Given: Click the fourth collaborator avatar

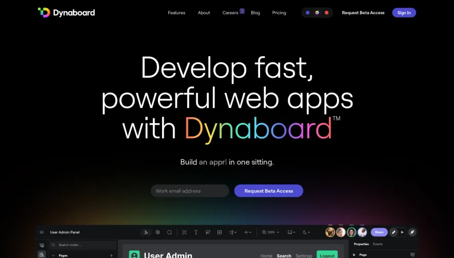Looking at the screenshot, I should [362, 232].
